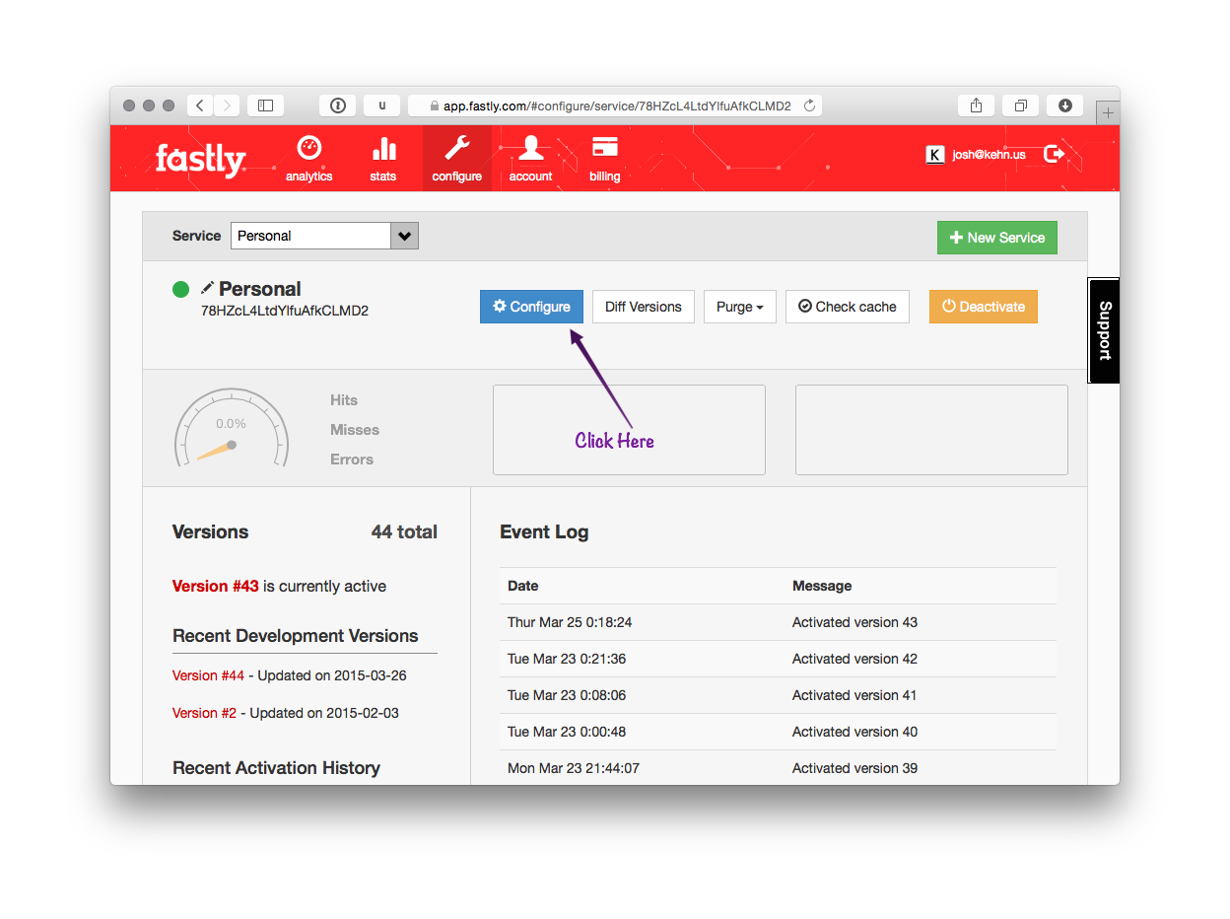This screenshot has width=1230, height=919.
Task: Click the green New Service button
Action: (997, 238)
